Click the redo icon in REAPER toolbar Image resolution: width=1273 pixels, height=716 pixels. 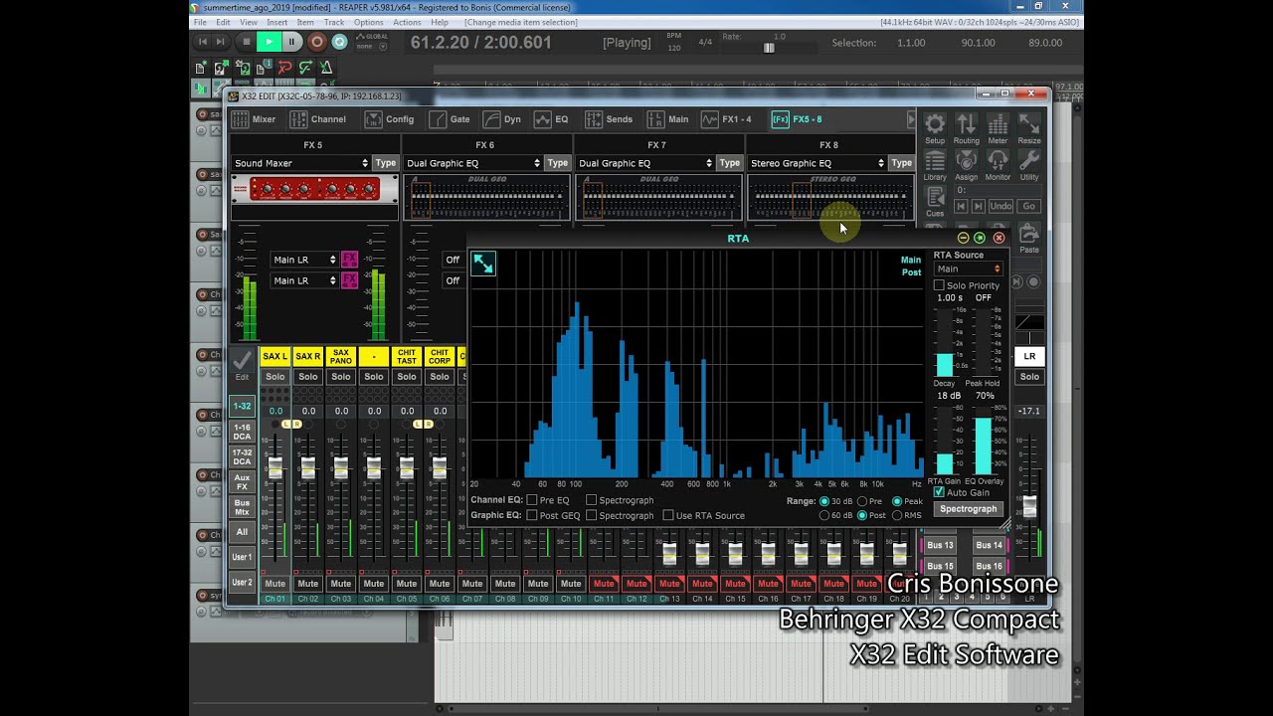click(x=304, y=68)
